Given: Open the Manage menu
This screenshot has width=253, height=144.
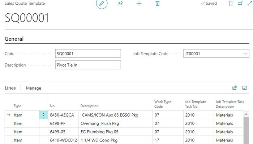Looking at the screenshot, I should 33,88.
